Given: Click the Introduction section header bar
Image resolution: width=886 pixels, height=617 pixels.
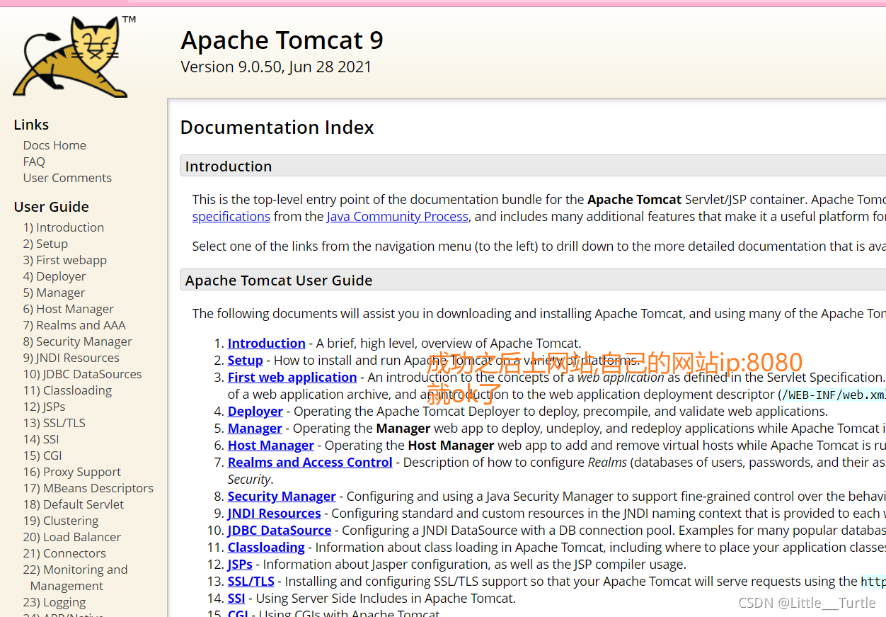Looking at the screenshot, I should click(x=533, y=166).
